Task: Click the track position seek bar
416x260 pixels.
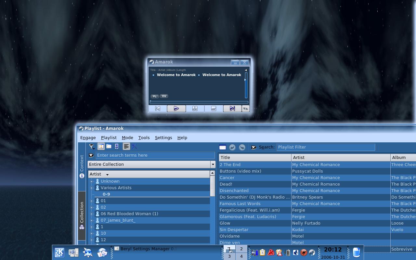Action: click(x=199, y=102)
